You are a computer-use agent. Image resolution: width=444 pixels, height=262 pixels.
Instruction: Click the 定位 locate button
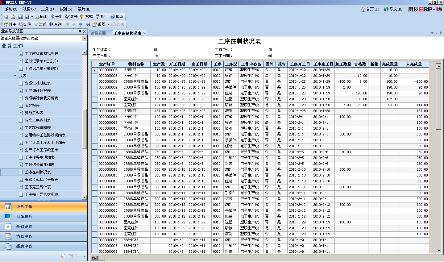[25, 24]
